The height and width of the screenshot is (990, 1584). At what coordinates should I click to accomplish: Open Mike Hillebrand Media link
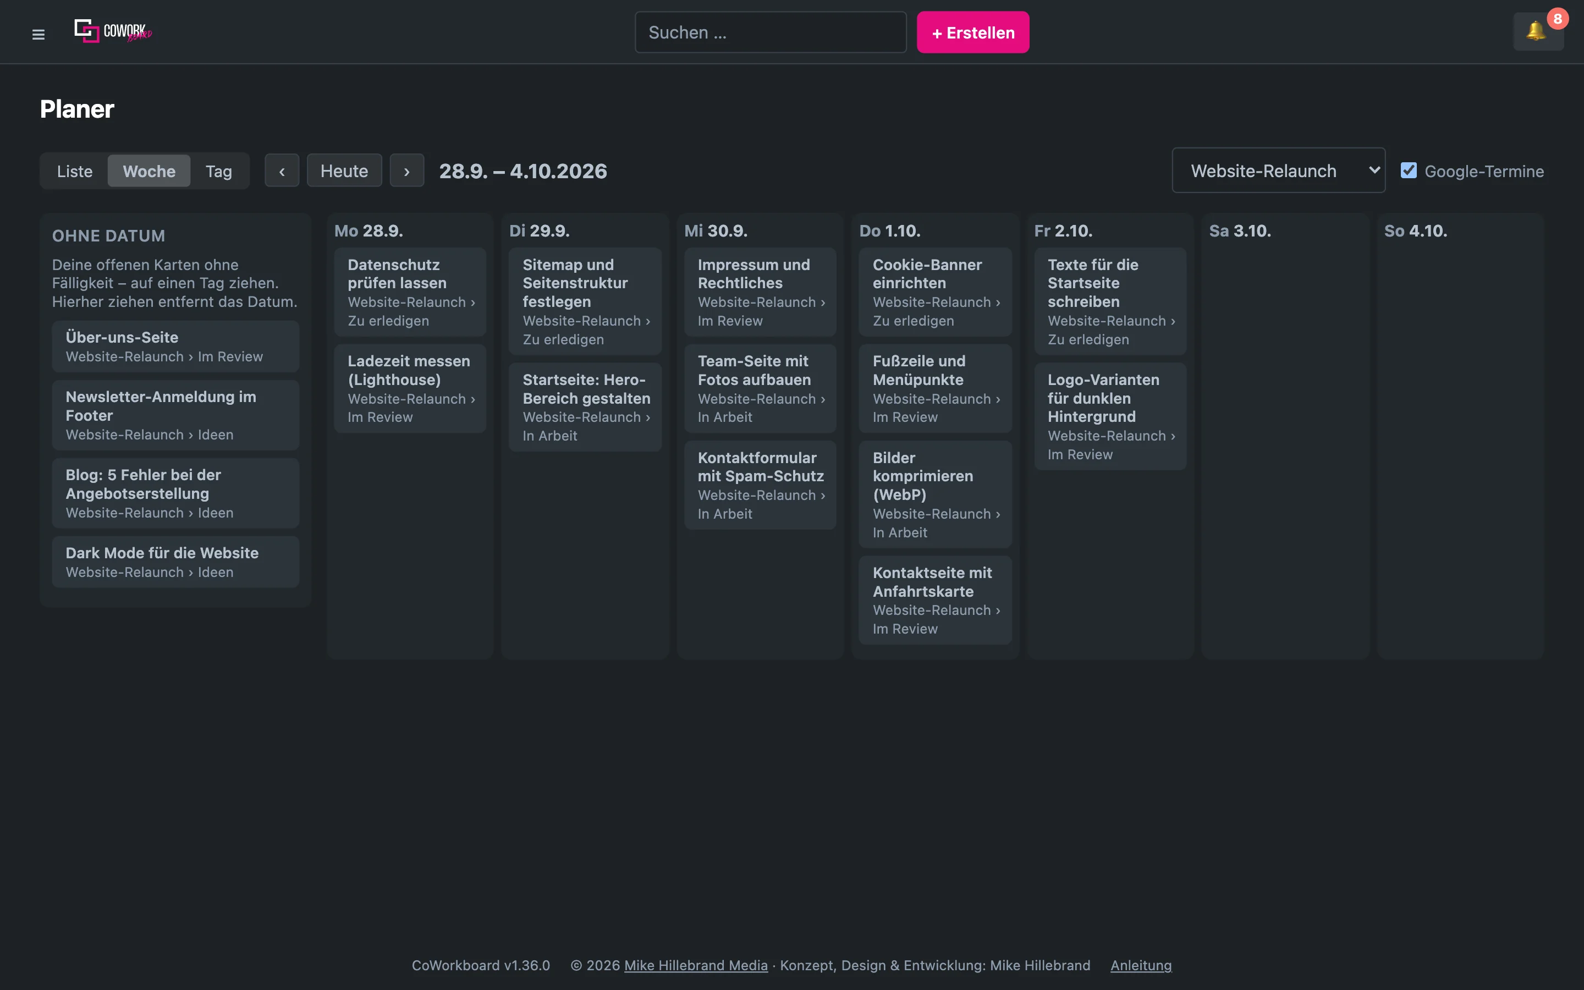pos(696,965)
